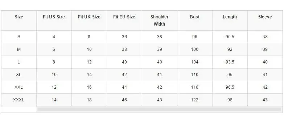Click the 93.5 length cell
Image resolution: width=284 pixels, height=136 pixels.
[x=230, y=62]
